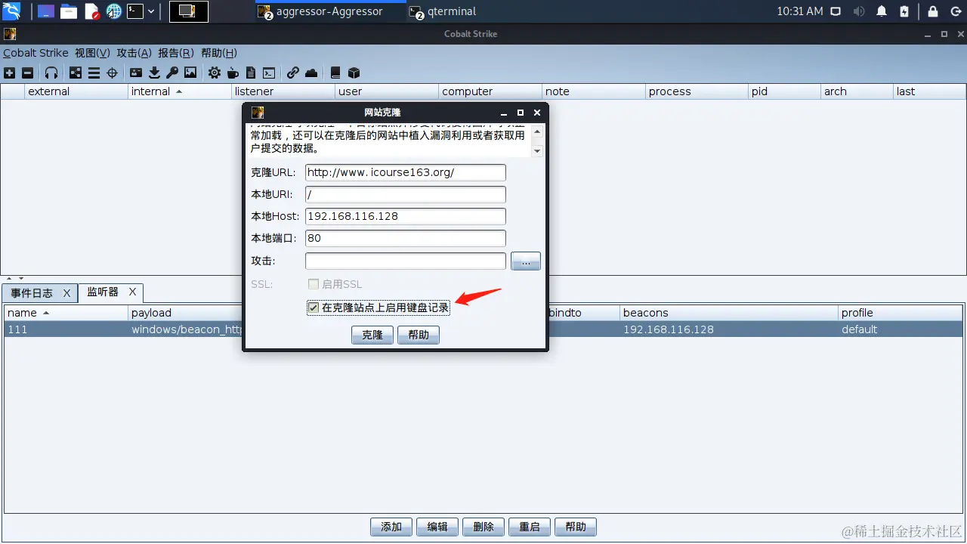
Task: Open the 视图(V) menu
Action: 92,53
